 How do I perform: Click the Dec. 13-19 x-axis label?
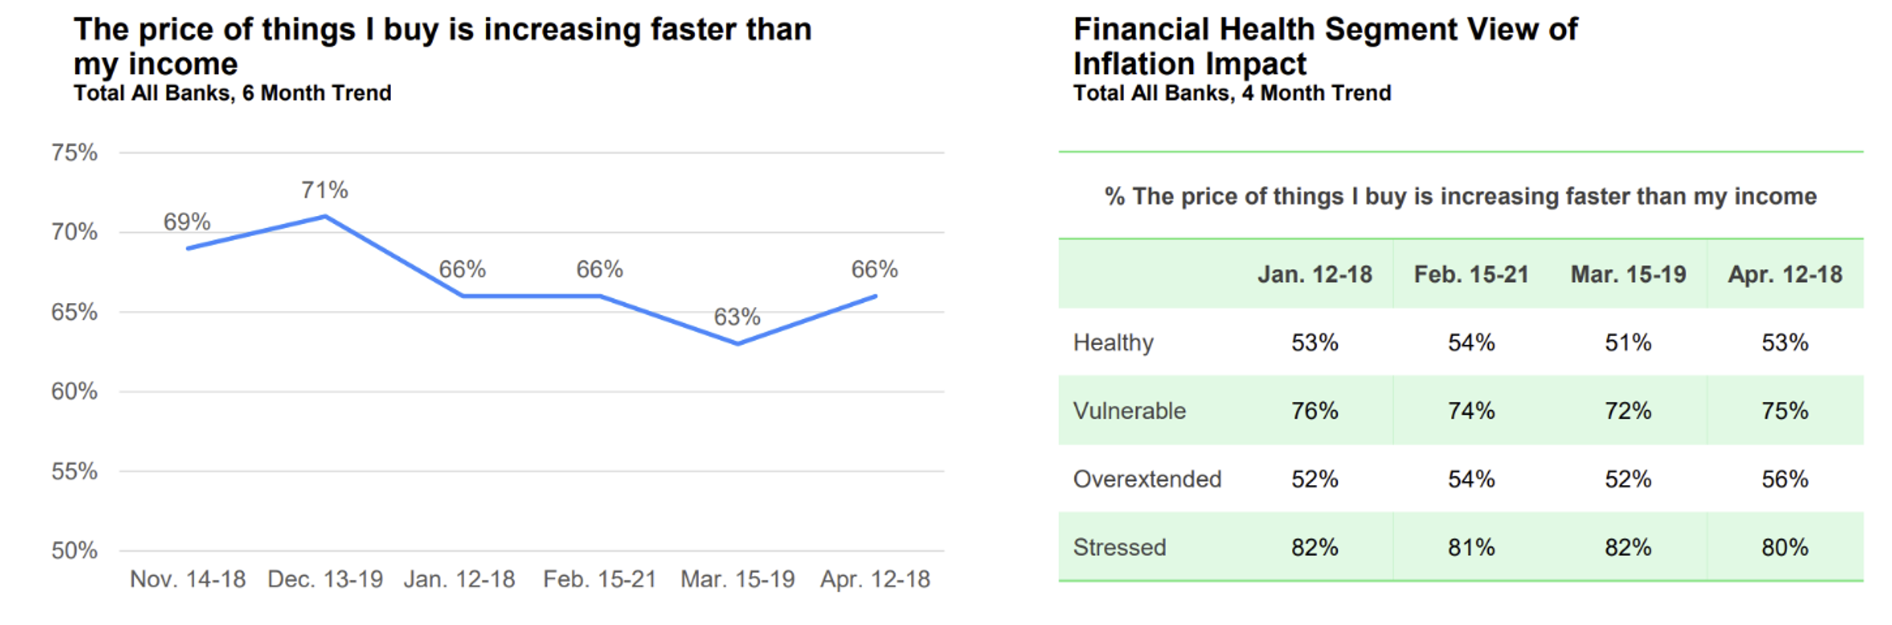(x=325, y=579)
